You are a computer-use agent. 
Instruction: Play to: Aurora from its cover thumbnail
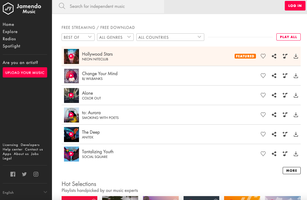coord(71,115)
